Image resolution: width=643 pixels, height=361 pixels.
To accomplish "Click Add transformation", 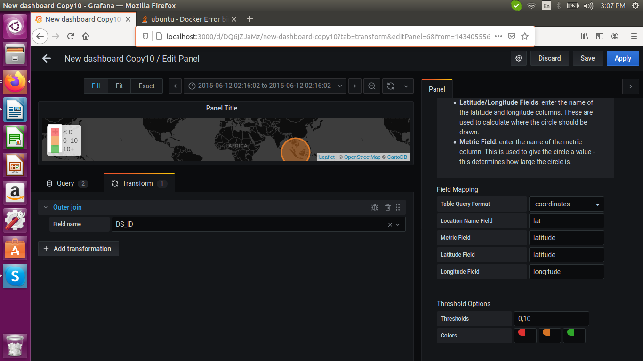I will coord(78,248).
